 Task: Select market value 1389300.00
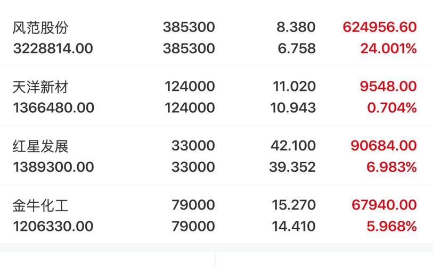[x=54, y=167]
